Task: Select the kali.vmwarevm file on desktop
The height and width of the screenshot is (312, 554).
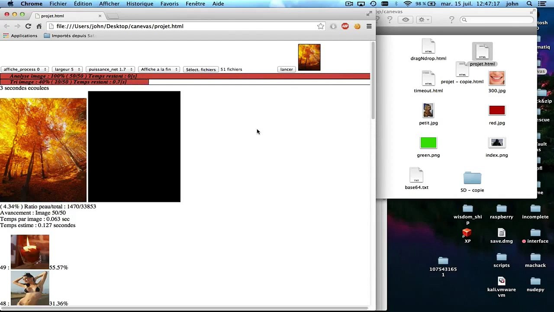Action: point(501,287)
